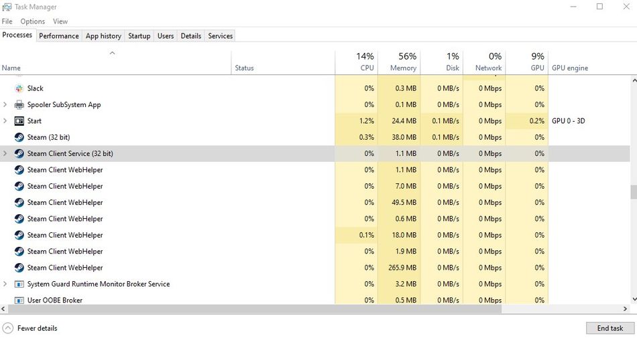
Task: Select the Slack process name
Action: pos(36,88)
